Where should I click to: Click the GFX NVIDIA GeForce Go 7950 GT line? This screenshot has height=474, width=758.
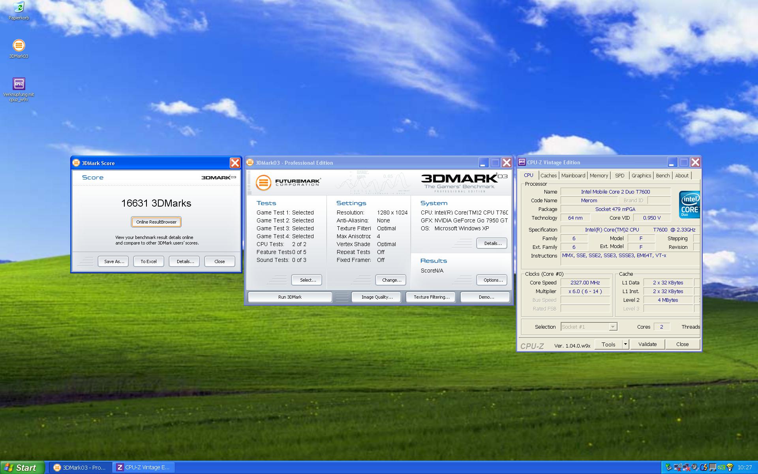464,220
